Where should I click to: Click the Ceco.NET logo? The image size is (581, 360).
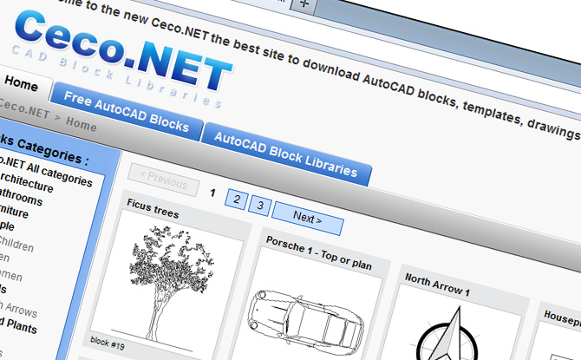coord(124,49)
